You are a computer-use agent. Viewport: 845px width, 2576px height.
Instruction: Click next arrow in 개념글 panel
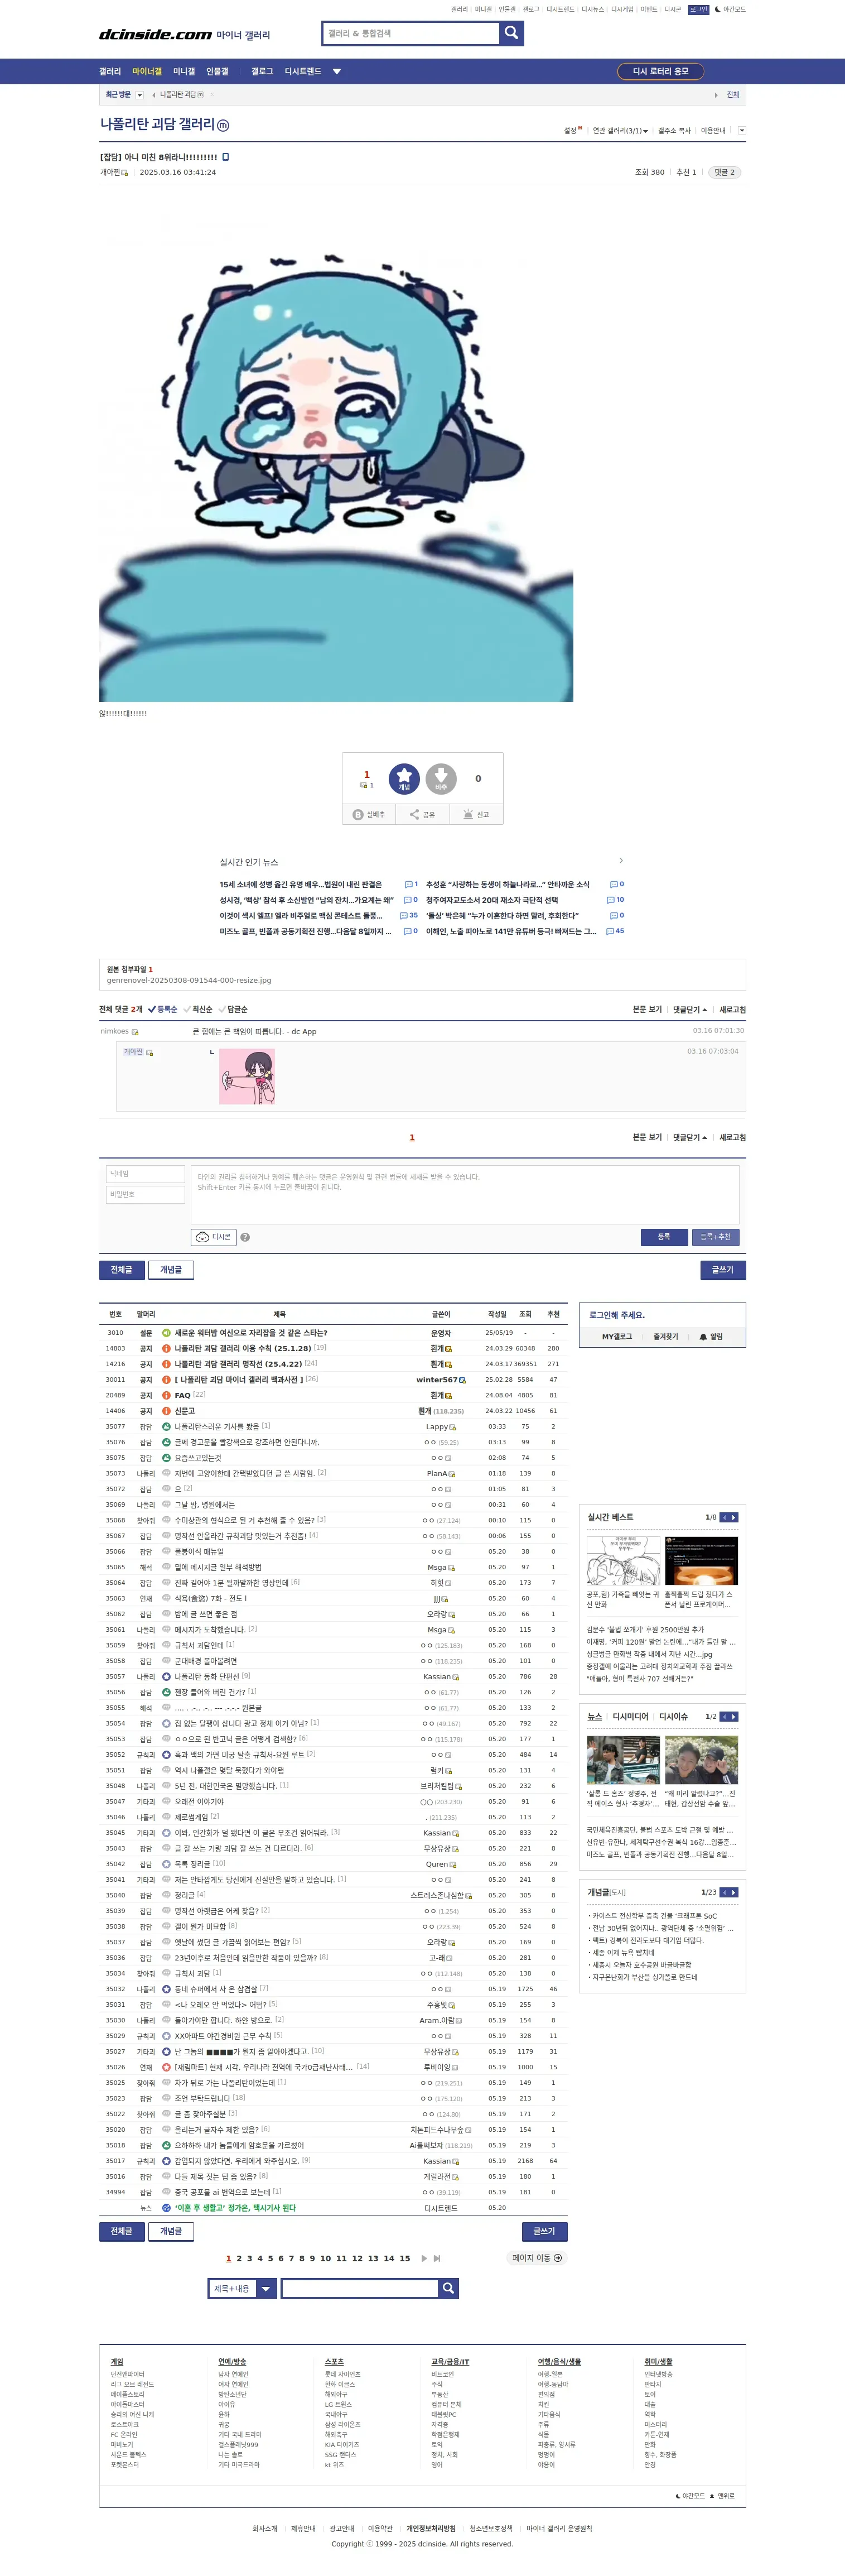734,1892
